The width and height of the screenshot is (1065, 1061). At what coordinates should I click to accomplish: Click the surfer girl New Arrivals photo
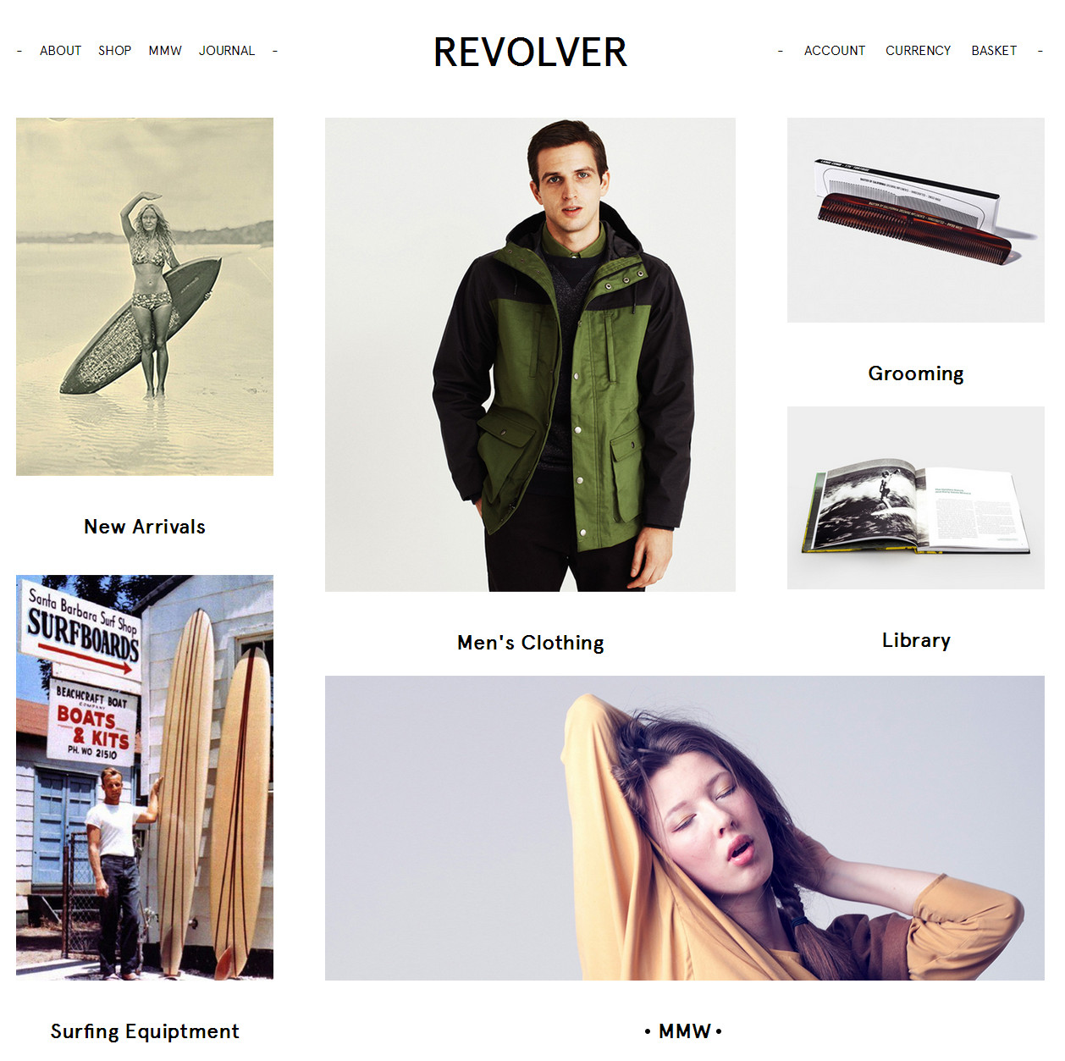click(145, 296)
